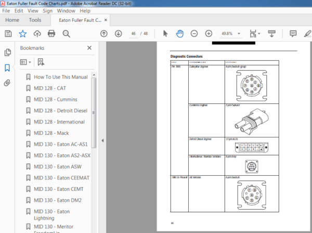Open page thumbnails panel
Viewport: 312px width, 233px height.
[8, 53]
